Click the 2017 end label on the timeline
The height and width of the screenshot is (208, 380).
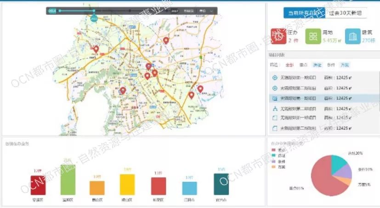175,11
